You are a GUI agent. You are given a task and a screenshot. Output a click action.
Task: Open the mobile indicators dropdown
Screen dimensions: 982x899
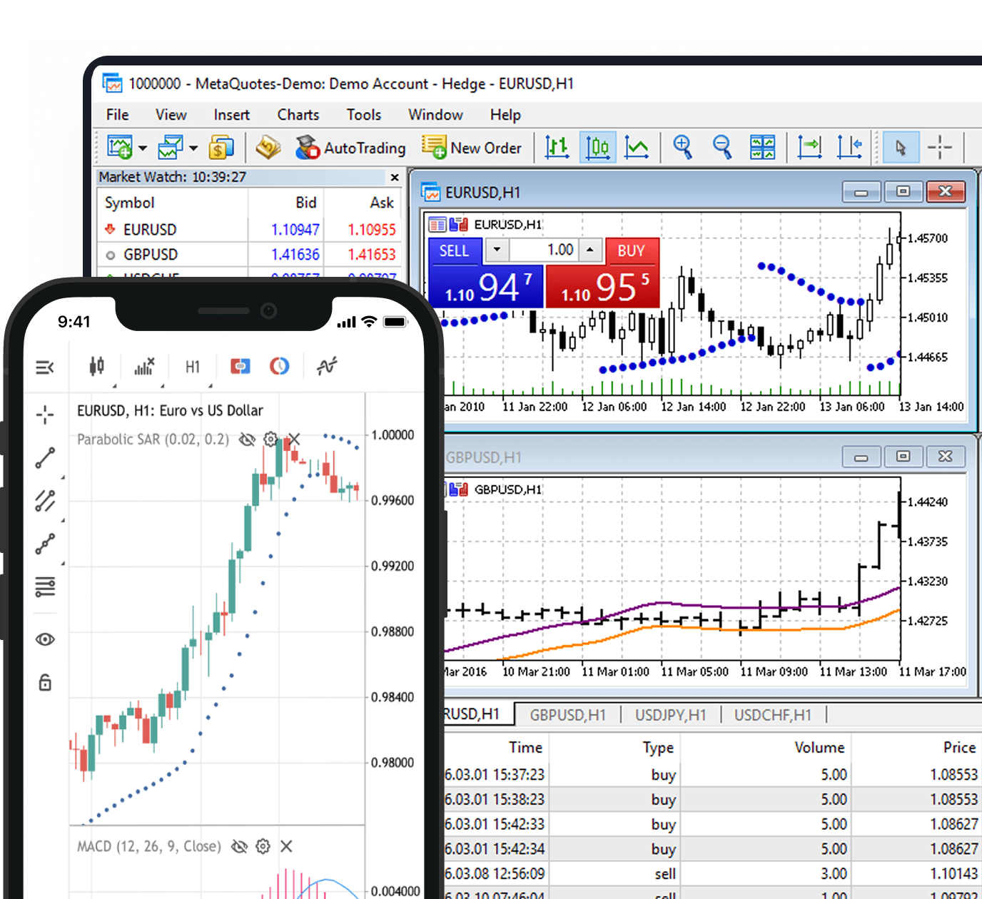point(145,367)
